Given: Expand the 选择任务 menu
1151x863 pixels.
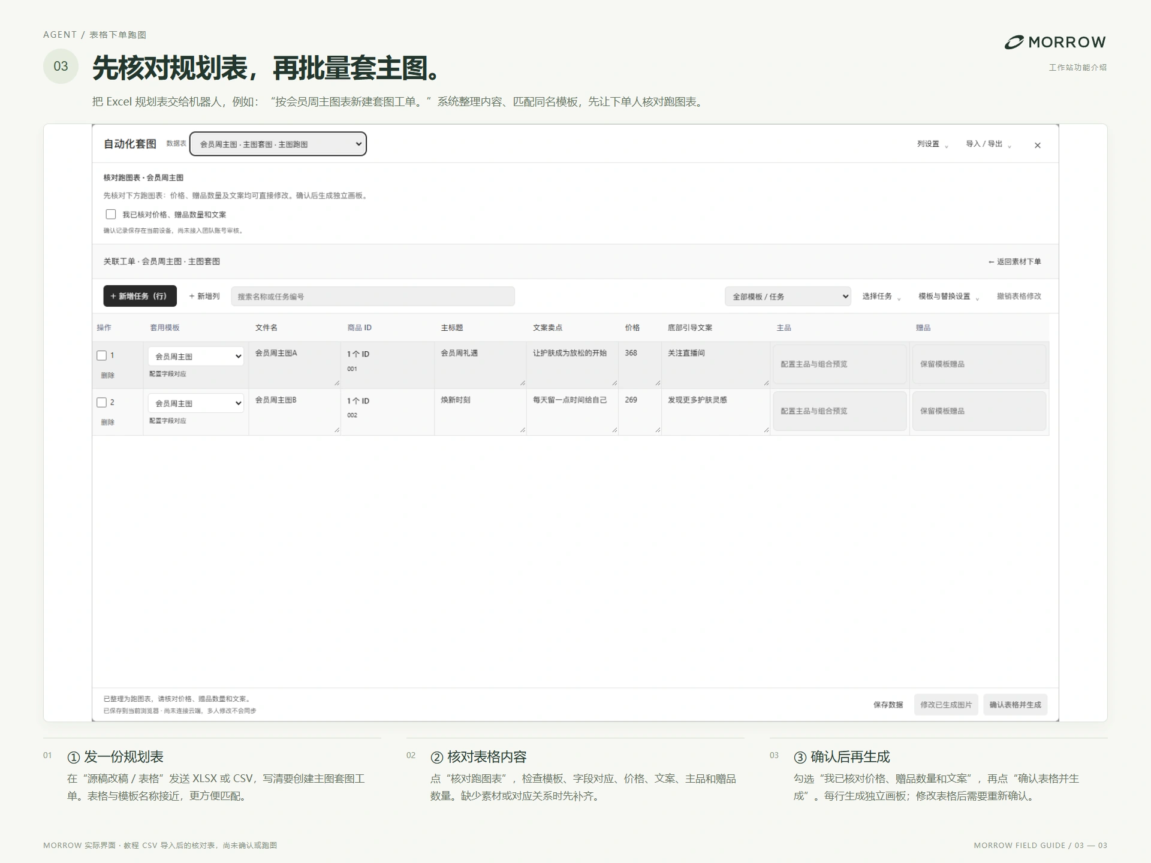Looking at the screenshot, I should click(x=881, y=296).
